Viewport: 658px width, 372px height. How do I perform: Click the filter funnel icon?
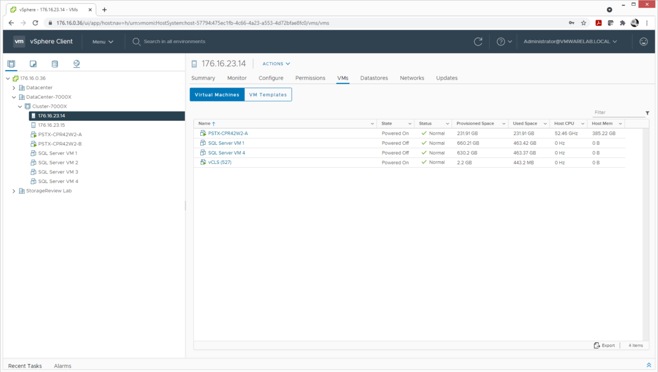pos(647,113)
